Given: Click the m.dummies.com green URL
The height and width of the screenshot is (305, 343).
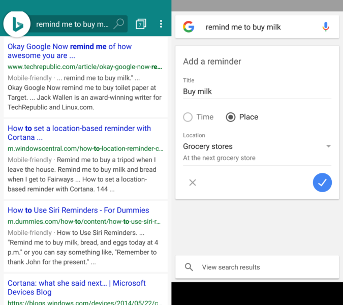Looking at the screenshot, I should point(84,222).
